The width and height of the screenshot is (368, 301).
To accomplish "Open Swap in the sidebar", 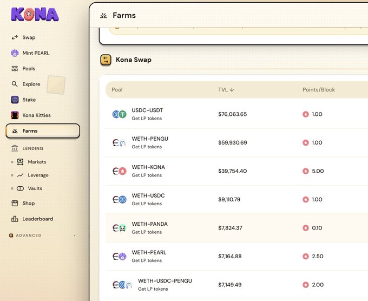I will click(29, 37).
